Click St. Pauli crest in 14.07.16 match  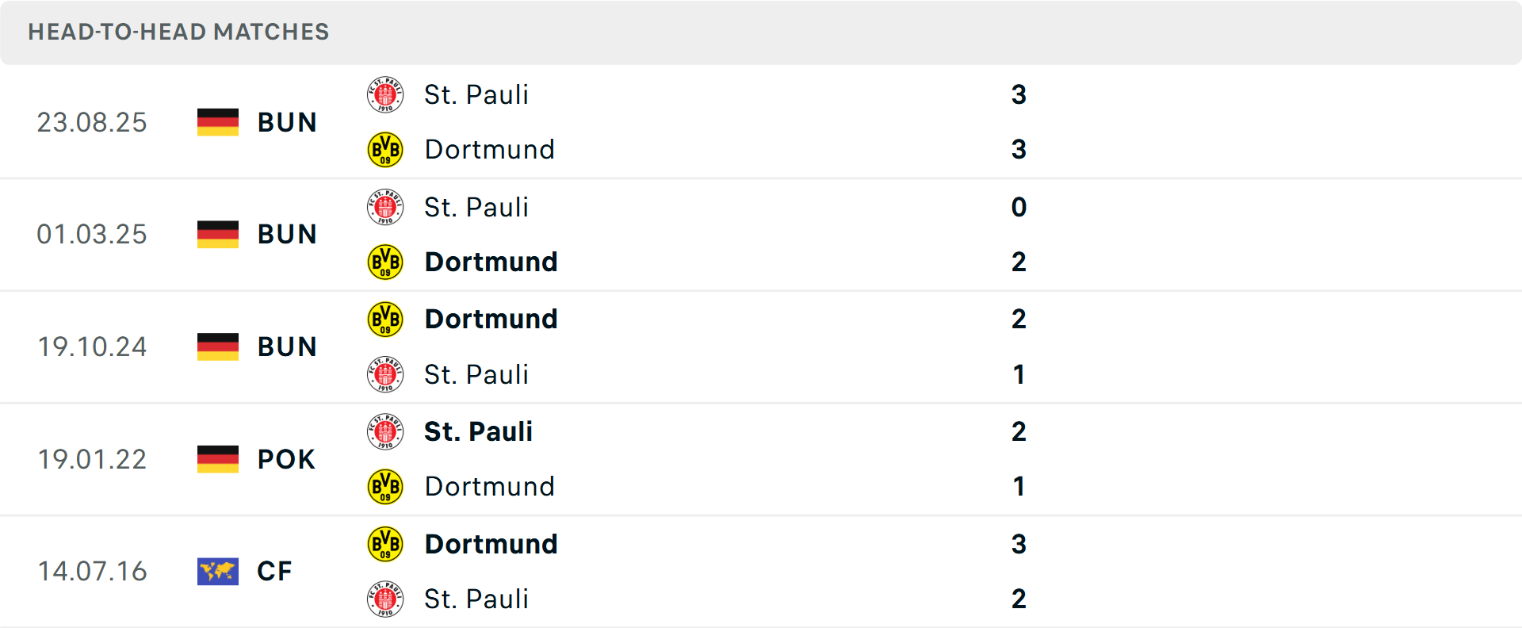click(385, 599)
